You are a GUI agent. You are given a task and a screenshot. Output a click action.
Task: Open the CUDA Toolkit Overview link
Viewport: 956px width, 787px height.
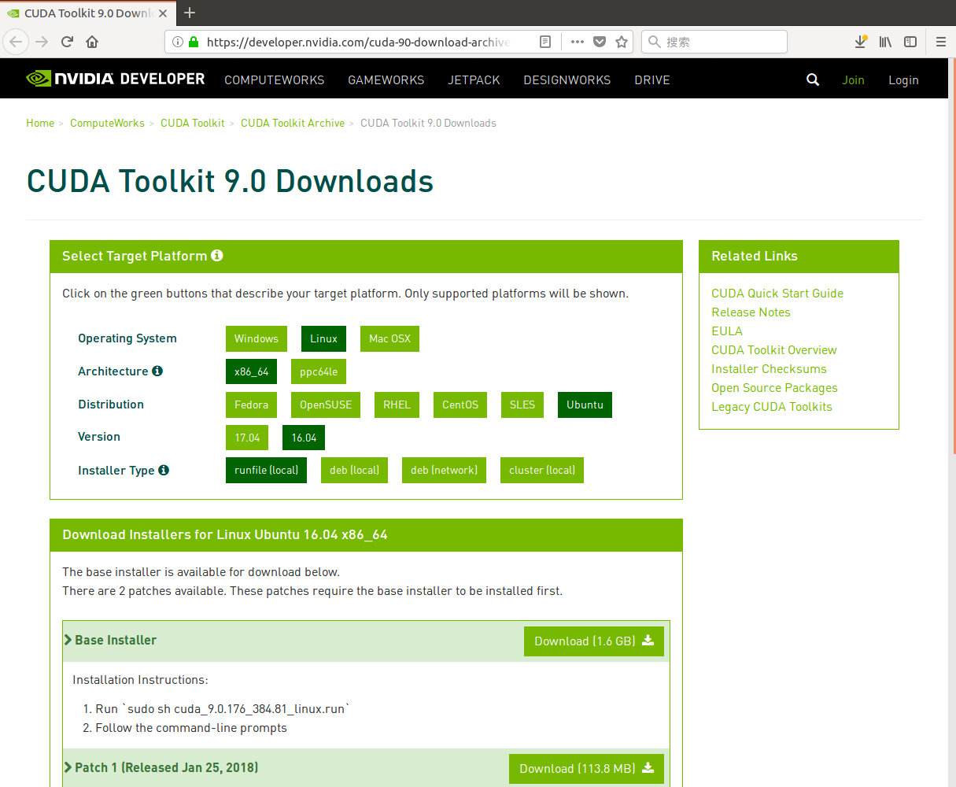click(774, 349)
